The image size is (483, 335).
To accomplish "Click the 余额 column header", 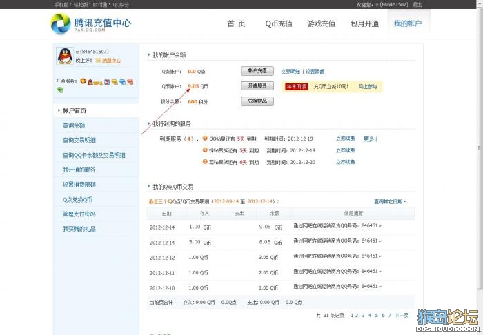I will [274, 213].
